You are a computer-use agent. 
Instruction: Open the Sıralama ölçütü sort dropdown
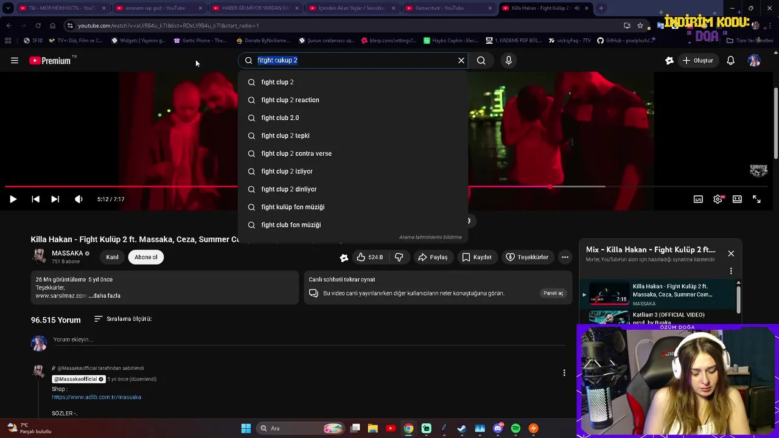click(x=123, y=319)
